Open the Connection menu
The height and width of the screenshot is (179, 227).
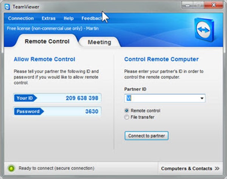tap(21, 19)
